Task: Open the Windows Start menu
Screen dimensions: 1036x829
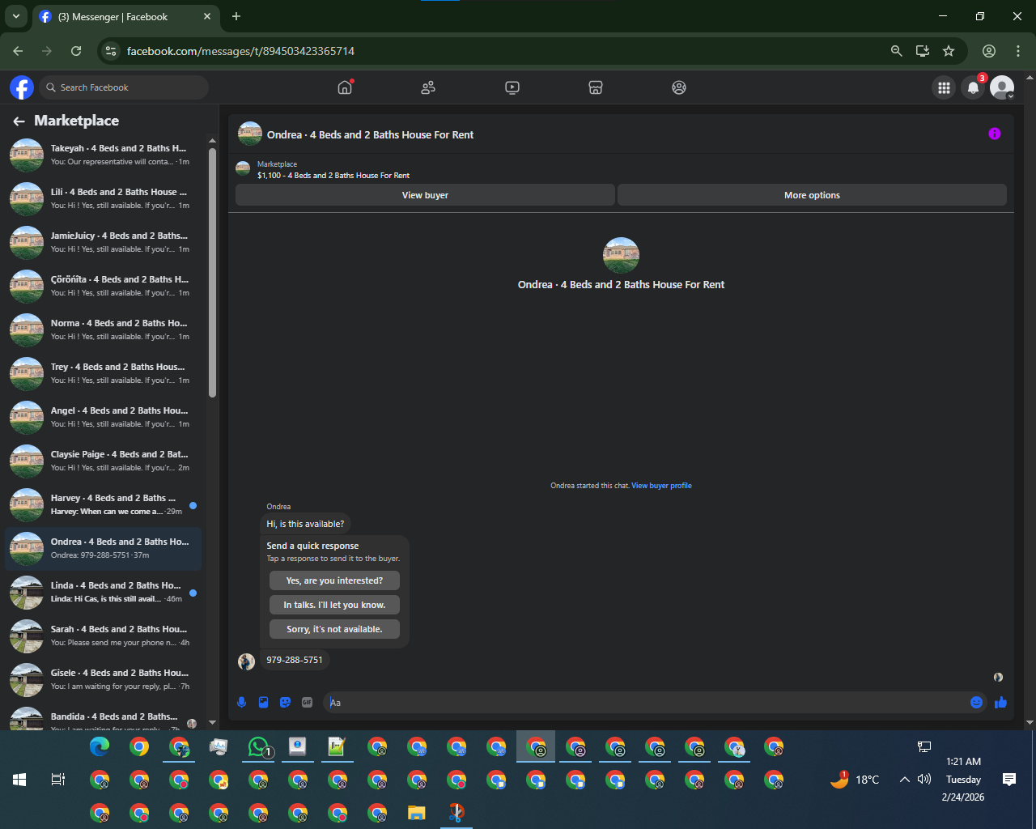Action: click(x=19, y=780)
